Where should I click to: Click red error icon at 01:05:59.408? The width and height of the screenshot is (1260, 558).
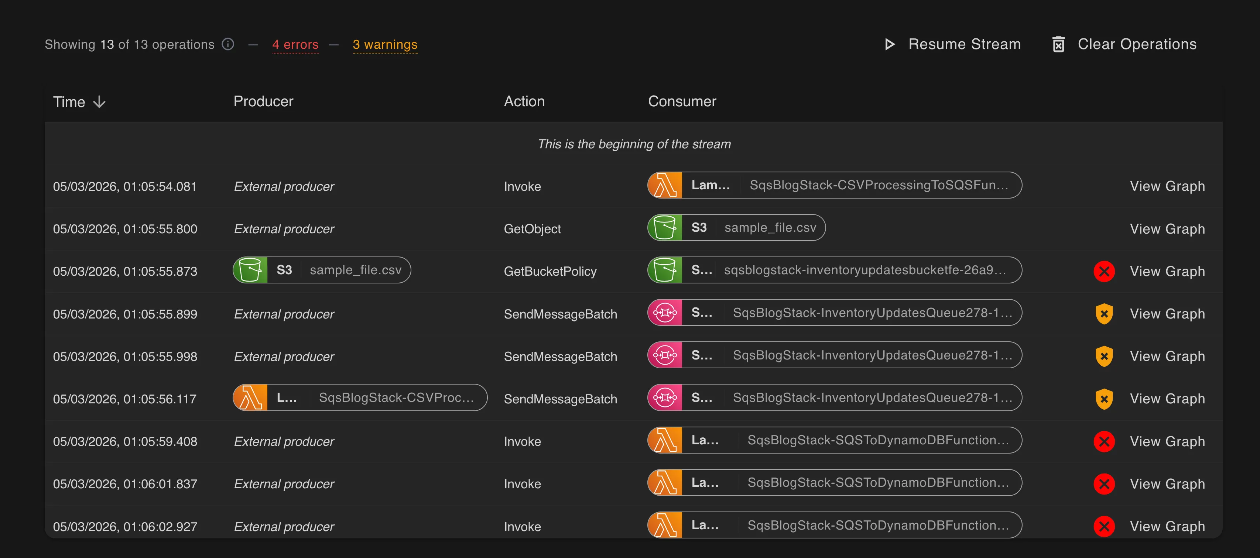coord(1104,441)
